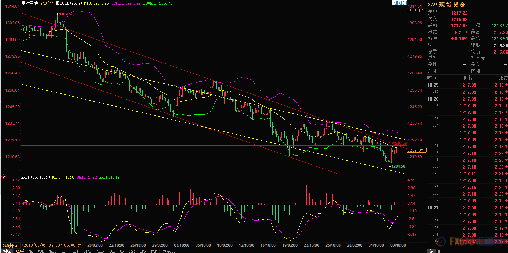Viewport: 508px width, 253px height.
Task: Click the 现货黄金<240分> chart title
Action: (x=37, y=3)
